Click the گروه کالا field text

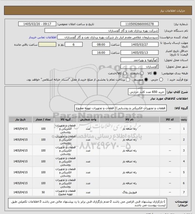tap(121, 108)
